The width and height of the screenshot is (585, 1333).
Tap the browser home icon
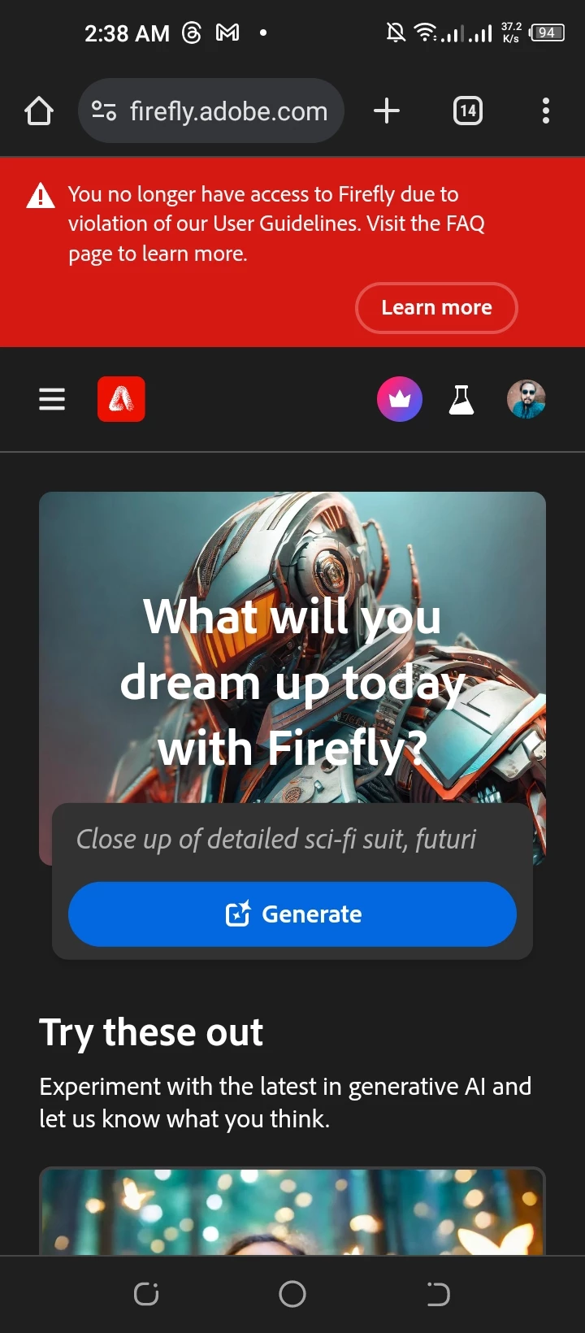coord(39,111)
